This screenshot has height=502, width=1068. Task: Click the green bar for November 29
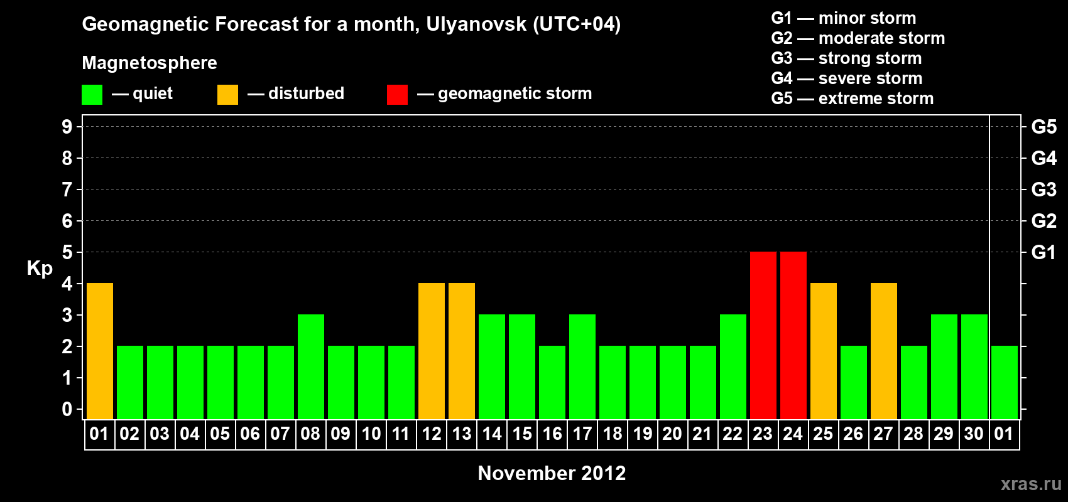[944, 366]
